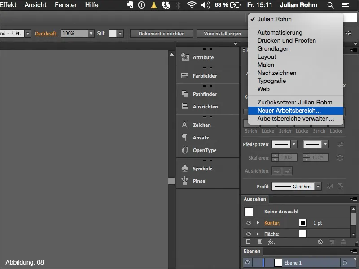Hide the Ebene 1 layer

[247, 263]
